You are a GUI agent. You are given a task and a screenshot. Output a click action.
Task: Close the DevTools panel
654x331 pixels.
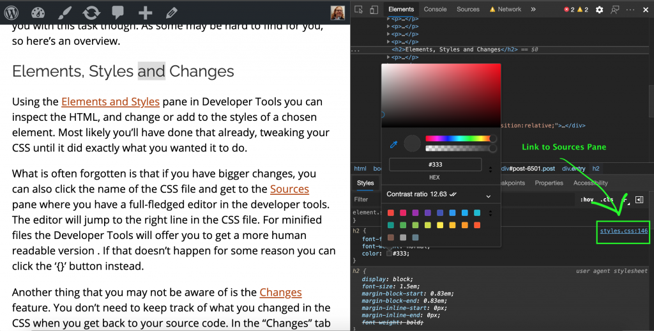[646, 10]
